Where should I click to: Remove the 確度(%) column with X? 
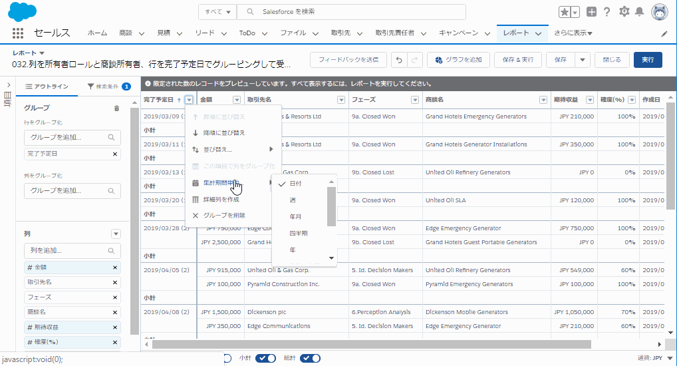coord(115,342)
